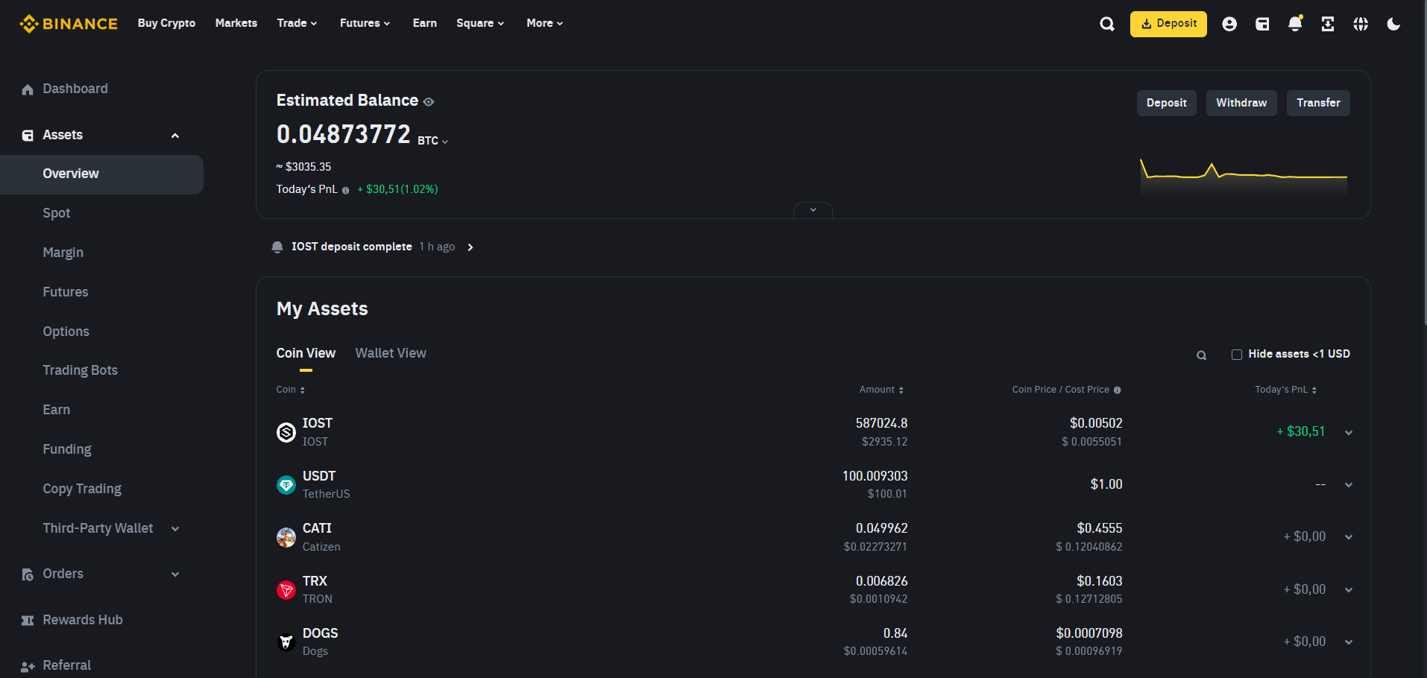Open the BTC currency unit dropdown
Viewport: 1427px width, 678px height.
click(x=432, y=141)
